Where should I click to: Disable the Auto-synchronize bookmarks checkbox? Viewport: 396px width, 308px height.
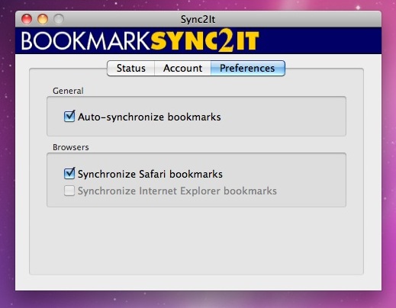coord(69,117)
